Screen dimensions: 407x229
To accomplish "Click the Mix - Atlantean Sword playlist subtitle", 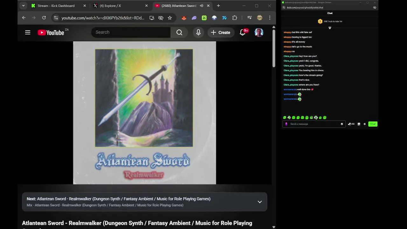I will coord(105,205).
